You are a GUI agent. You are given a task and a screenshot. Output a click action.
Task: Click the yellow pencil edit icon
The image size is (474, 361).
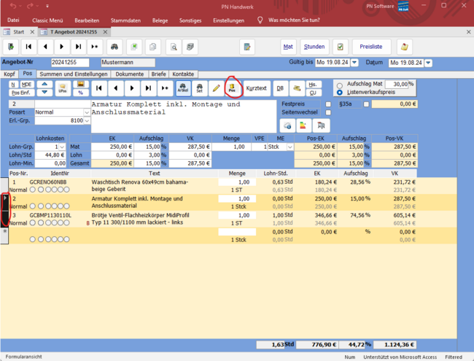point(216,88)
